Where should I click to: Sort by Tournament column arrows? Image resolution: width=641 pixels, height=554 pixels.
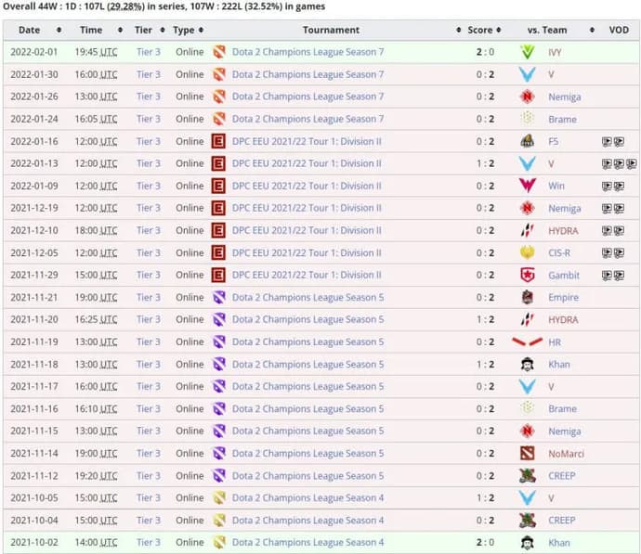[458, 30]
